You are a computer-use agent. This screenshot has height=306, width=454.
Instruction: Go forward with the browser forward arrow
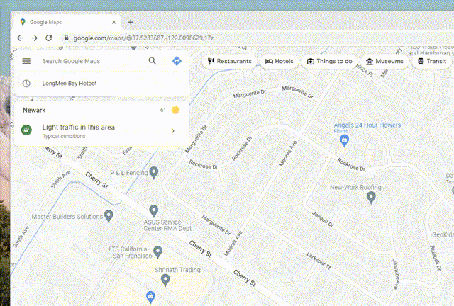[34, 38]
